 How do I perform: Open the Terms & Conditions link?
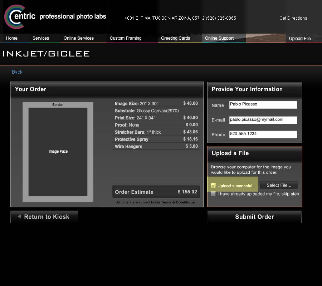pyautogui.click(x=178, y=202)
